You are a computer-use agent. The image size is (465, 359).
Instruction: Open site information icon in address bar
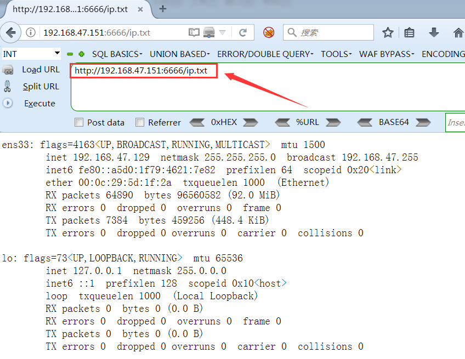click(x=31, y=32)
